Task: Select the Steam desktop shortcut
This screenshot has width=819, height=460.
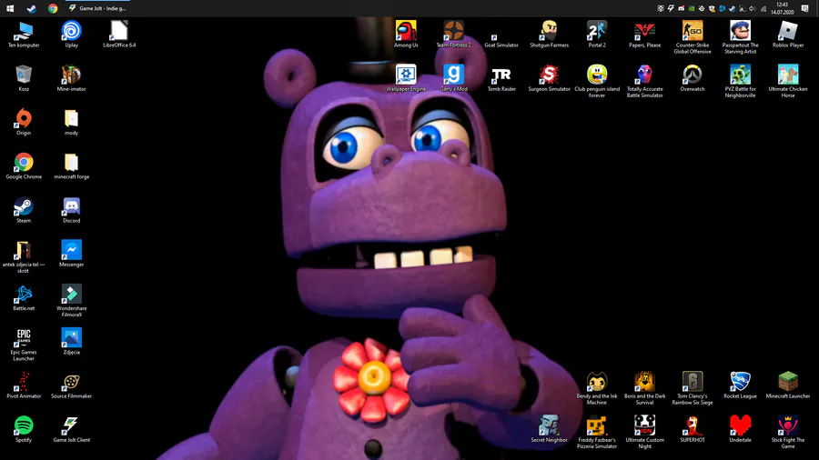Action: [24, 210]
